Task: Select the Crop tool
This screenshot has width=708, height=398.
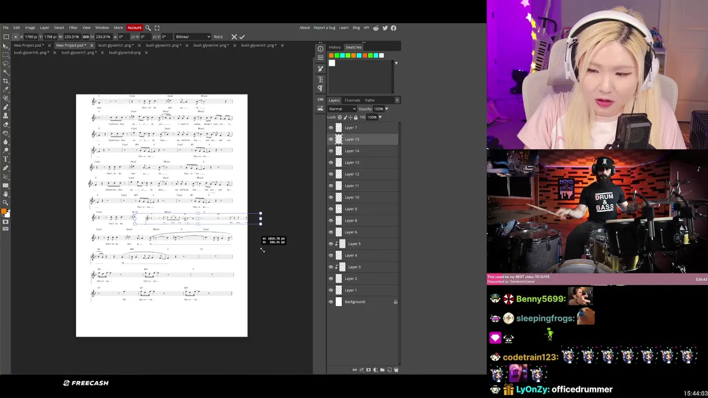Action: click(x=6, y=81)
